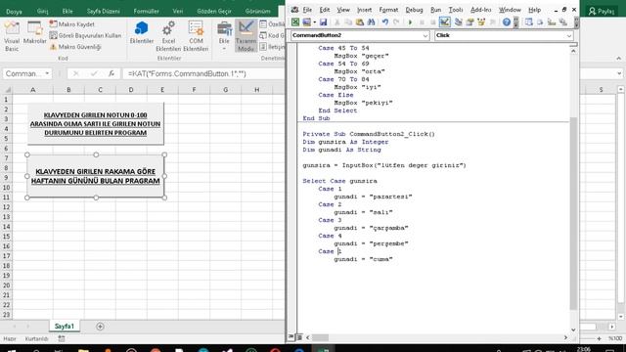
Task: Save the VBA project with the floppy icon
Action: tap(323, 22)
